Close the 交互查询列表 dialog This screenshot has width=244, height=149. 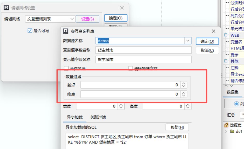coord(213,31)
